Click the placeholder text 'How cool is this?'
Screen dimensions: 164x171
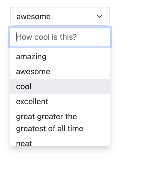click(x=46, y=37)
